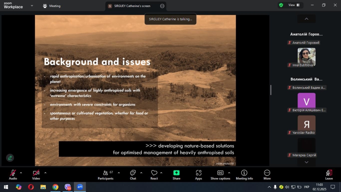This screenshot has width=341, height=192.
Task: Open Meeting info
Action: (x=244, y=174)
